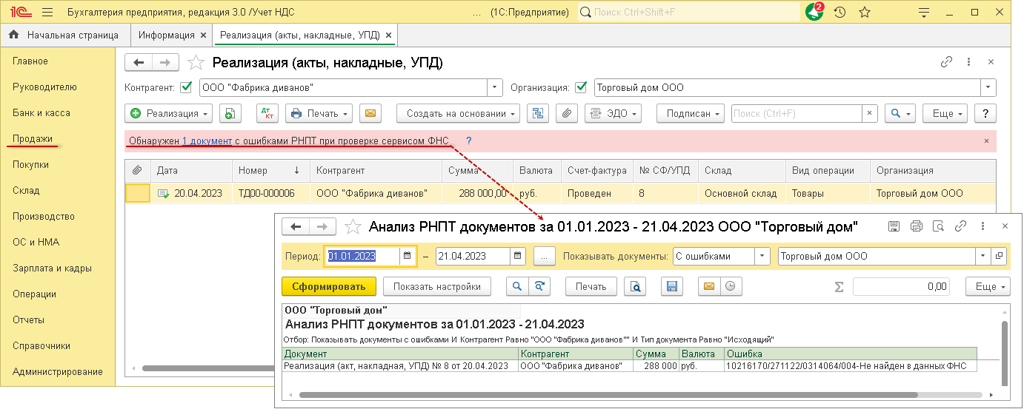This screenshot has height=409, width=1024.
Task: Click the Печать button in the report
Action: click(591, 286)
